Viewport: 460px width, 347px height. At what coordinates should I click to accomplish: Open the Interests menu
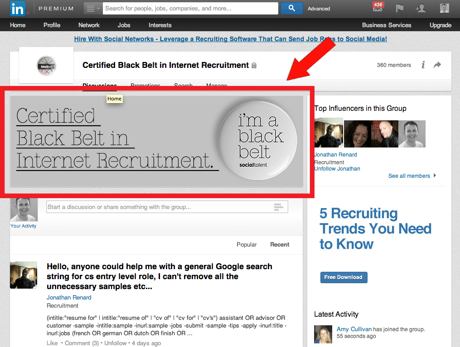click(160, 25)
